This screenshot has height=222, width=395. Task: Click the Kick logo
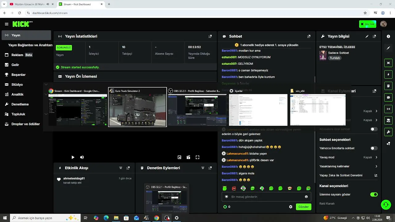22,24
